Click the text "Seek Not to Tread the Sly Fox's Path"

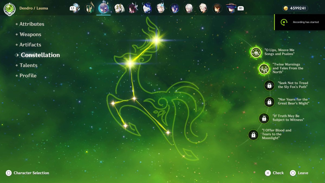tap(293, 85)
